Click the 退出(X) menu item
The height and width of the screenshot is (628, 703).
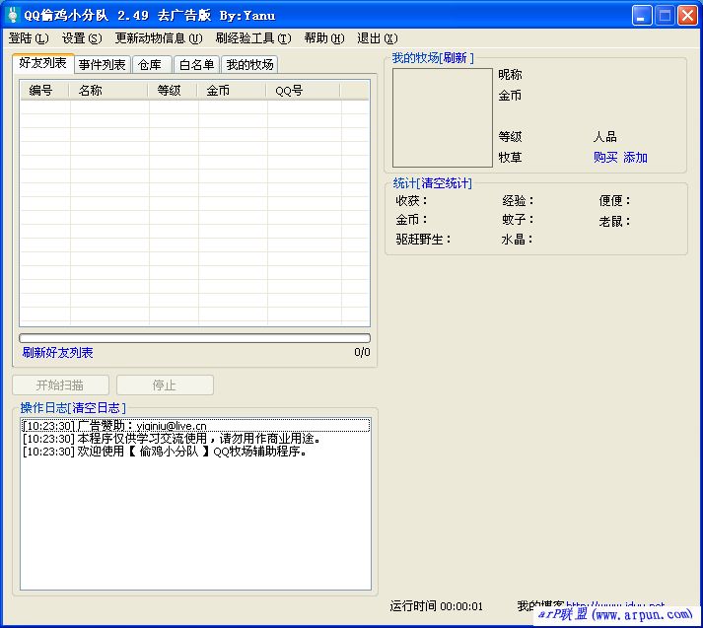click(x=377, y=38)
